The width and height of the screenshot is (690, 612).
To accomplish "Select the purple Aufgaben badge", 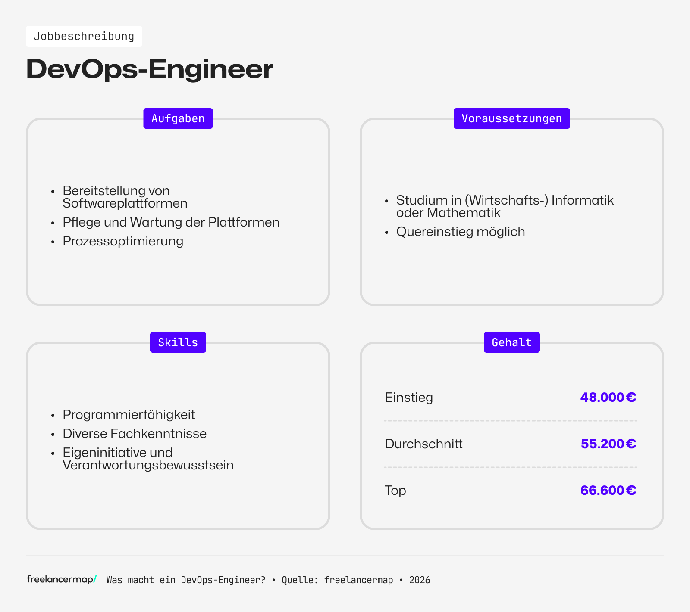I will click(178, 118).
